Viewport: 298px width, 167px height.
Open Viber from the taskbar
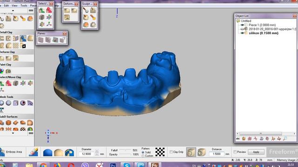point(85,165)
